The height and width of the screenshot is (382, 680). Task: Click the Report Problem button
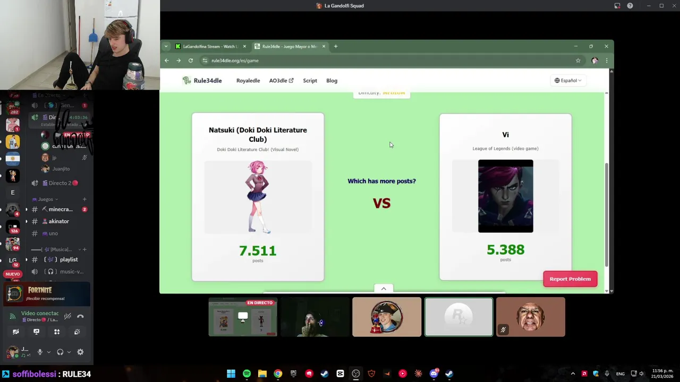coord(570,279)
